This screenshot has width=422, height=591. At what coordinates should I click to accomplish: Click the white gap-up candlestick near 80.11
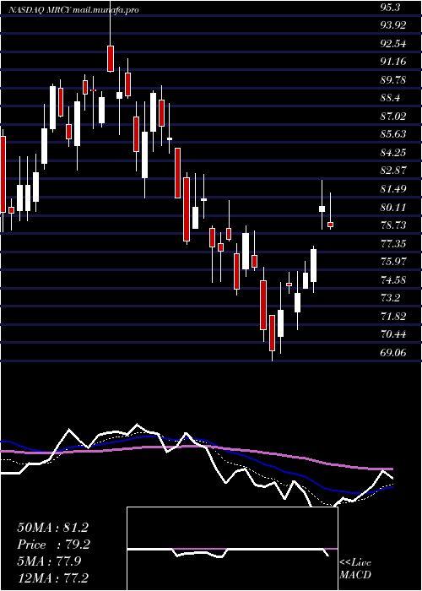click(x=322, y=209)
